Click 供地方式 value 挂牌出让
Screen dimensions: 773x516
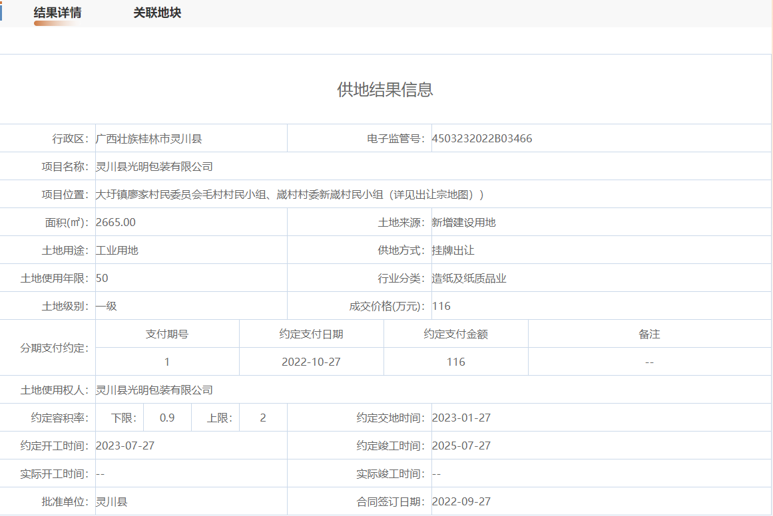click(453, 251)
